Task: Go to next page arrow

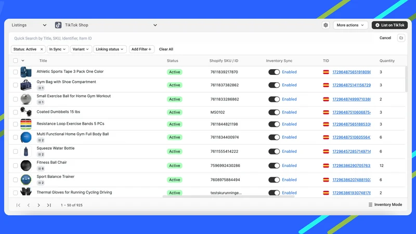Action: pyautogui.click(x=38, y=205)
